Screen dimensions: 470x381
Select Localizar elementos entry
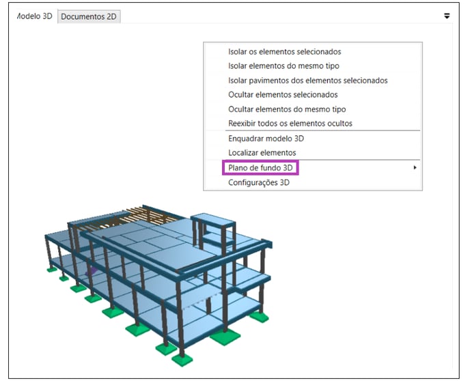pyautogui.click(x=262, y=153)
